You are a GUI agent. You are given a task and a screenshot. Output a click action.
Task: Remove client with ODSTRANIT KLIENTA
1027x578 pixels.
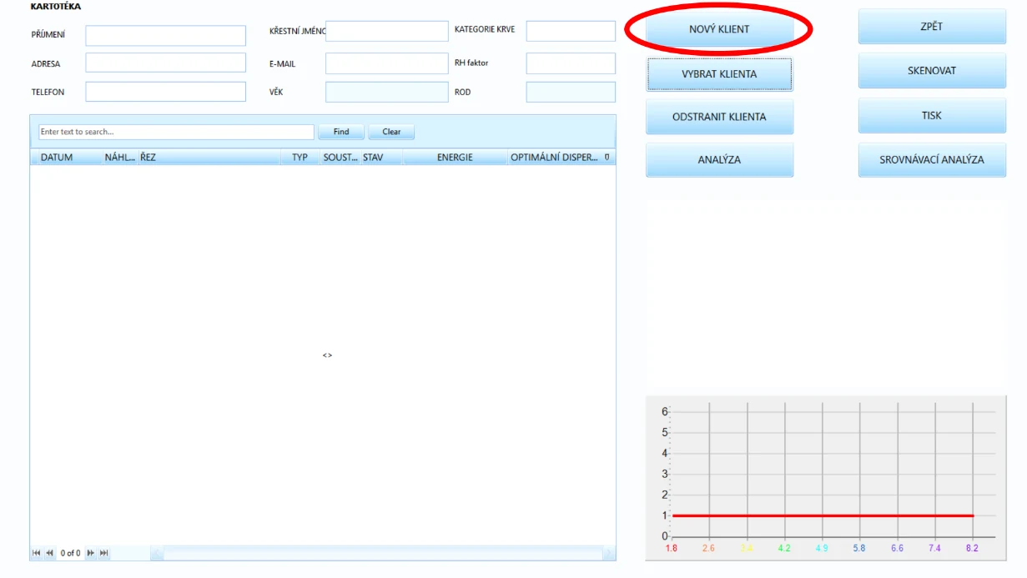(x=719, y=117)
